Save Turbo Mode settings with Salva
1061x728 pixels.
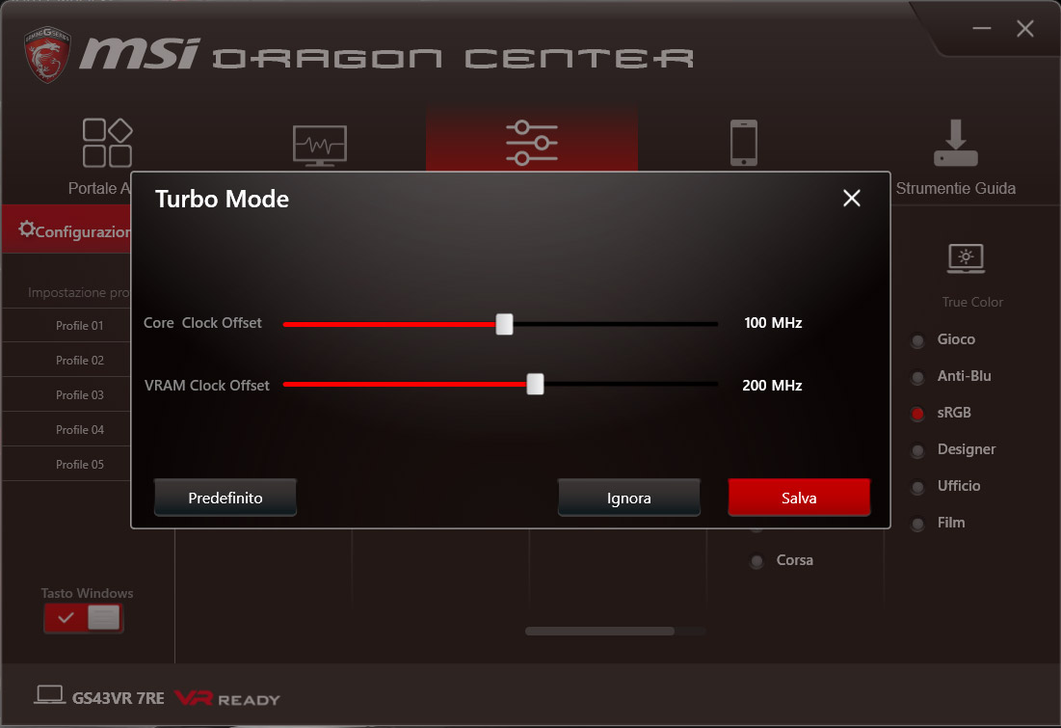[x=799, y=498]
